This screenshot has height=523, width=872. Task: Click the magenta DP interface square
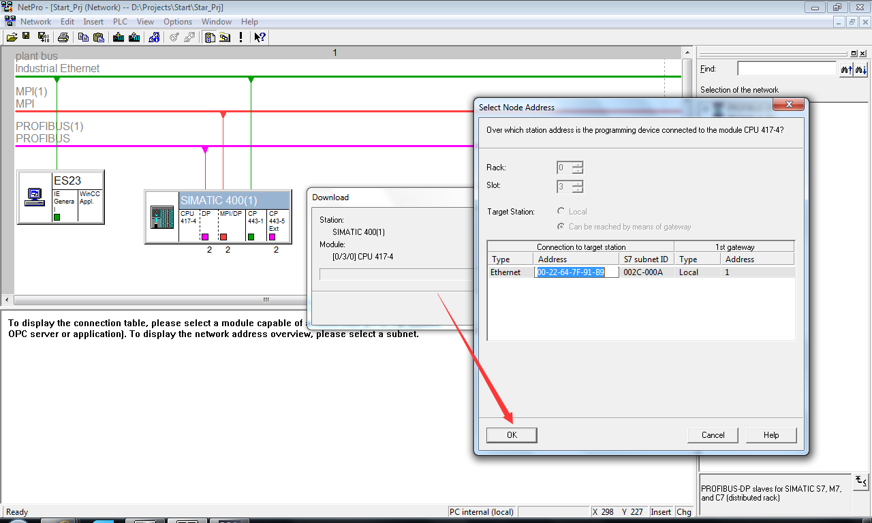point(204,237)
